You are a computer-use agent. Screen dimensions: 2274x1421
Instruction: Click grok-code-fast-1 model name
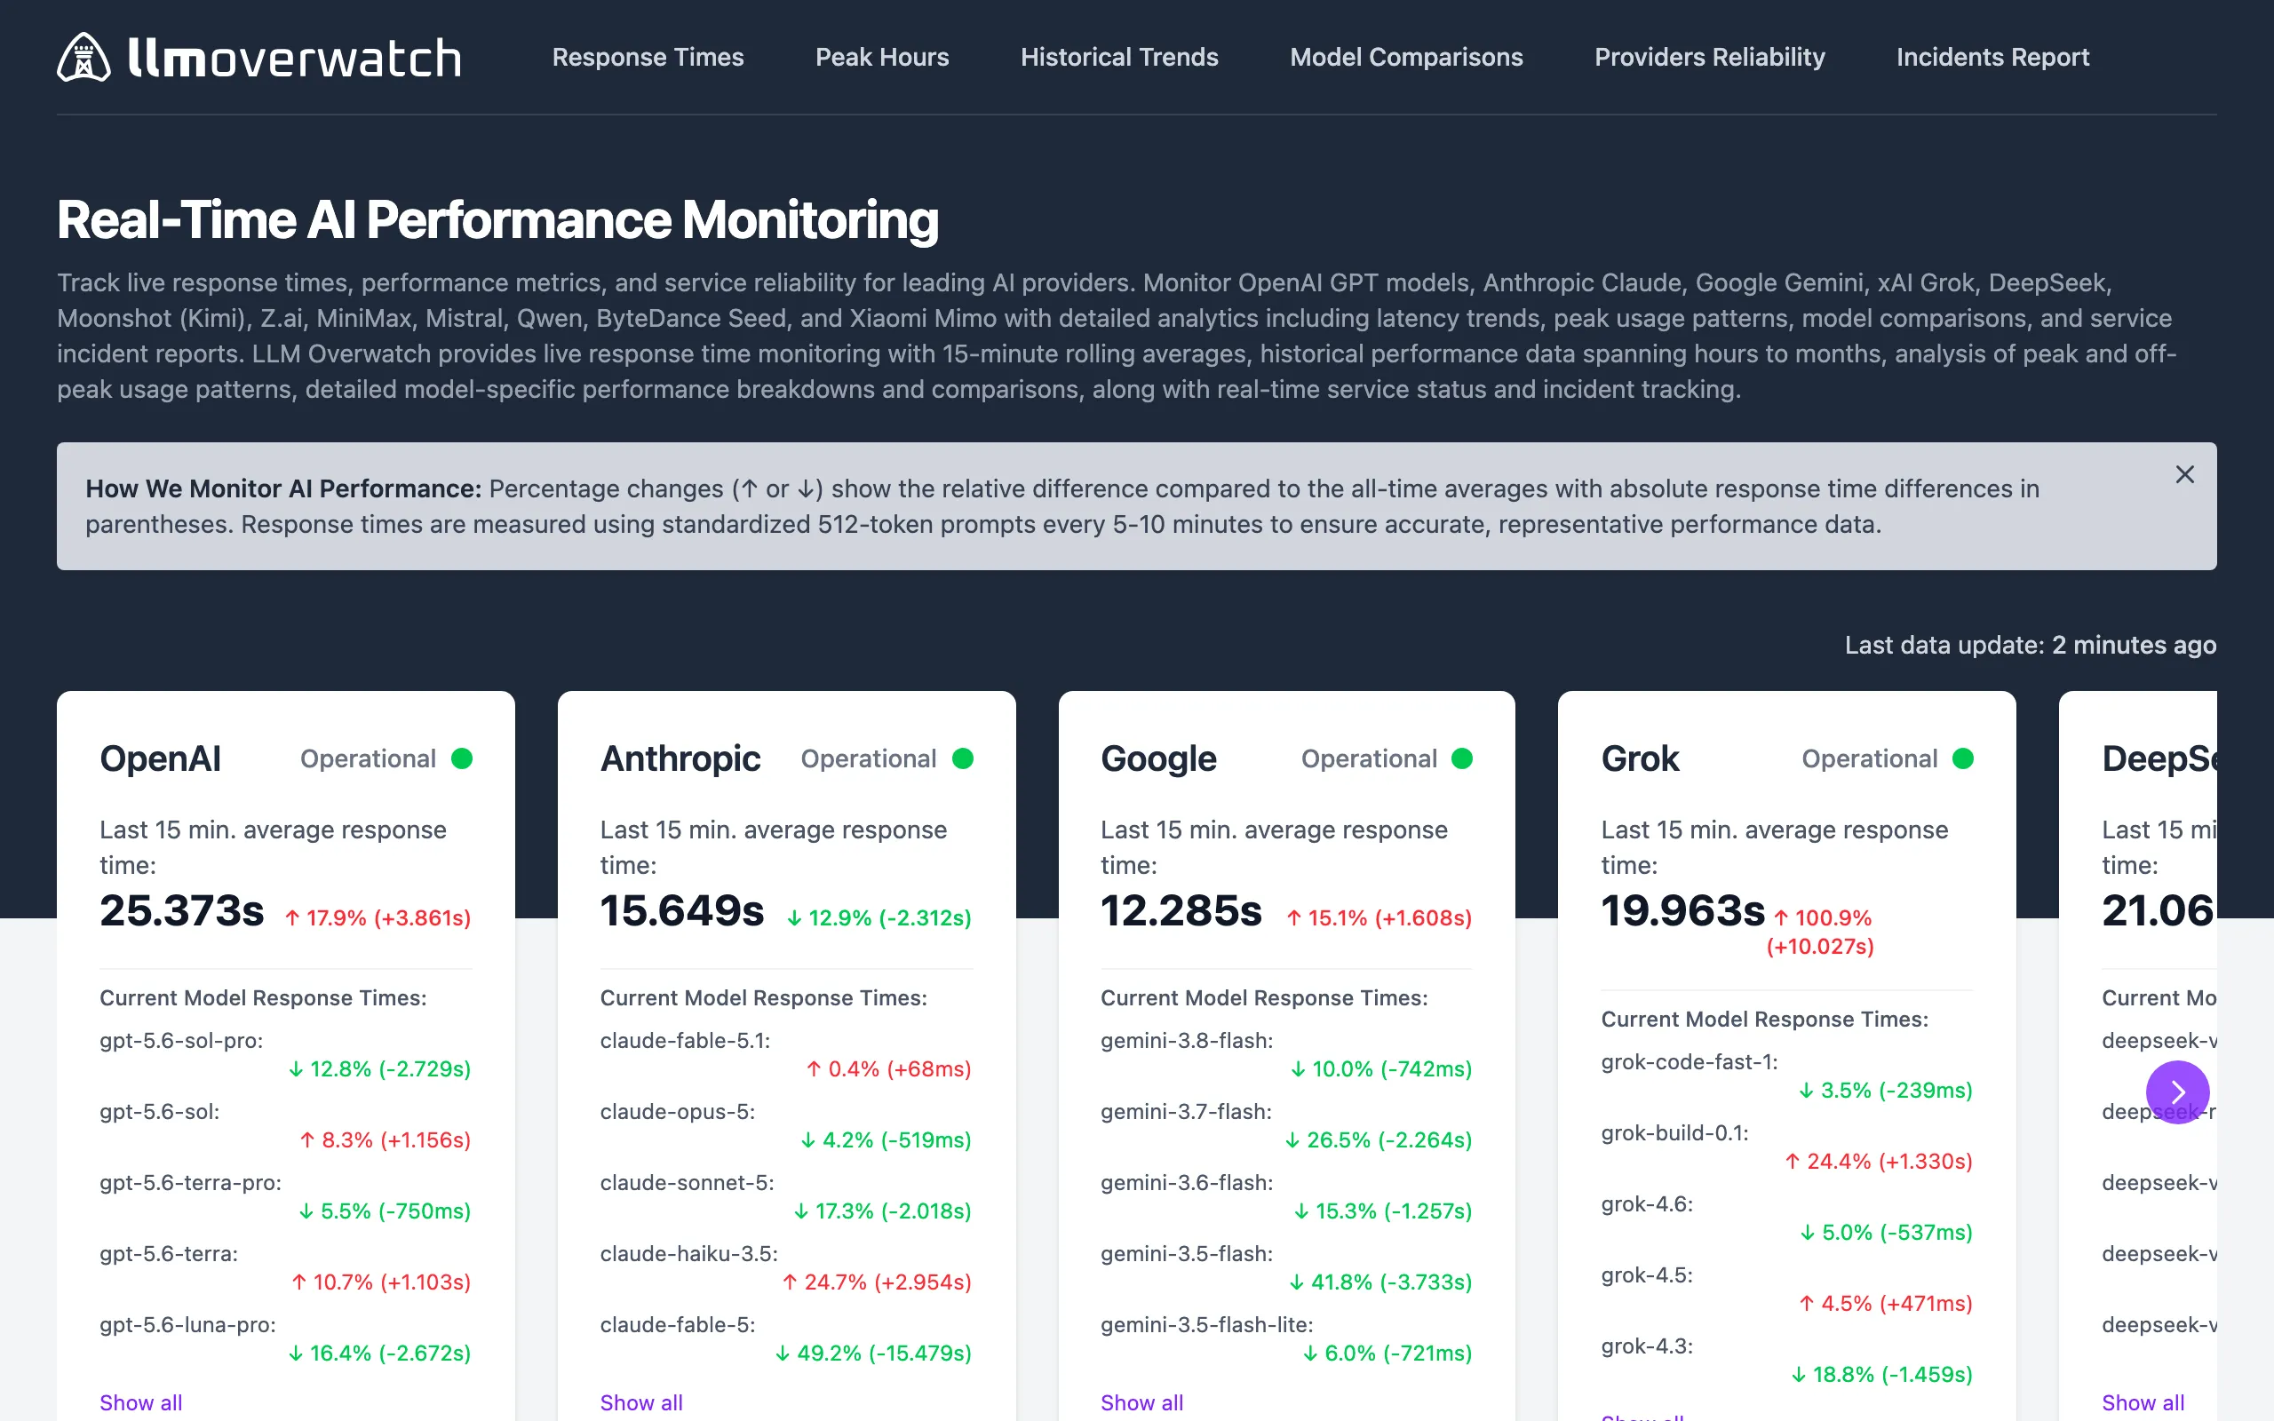(1690, 1062)
